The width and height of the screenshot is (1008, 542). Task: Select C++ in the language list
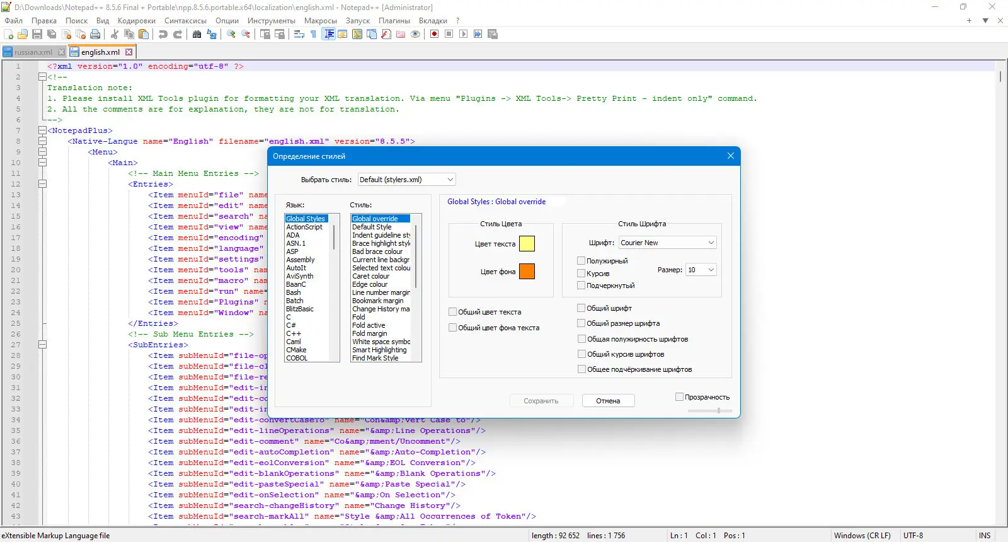tap(294, 333)
